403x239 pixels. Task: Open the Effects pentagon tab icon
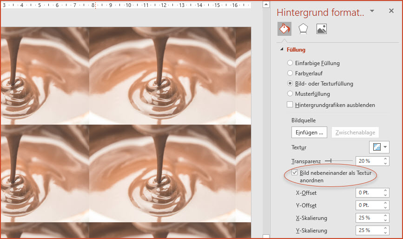point(303,29)
